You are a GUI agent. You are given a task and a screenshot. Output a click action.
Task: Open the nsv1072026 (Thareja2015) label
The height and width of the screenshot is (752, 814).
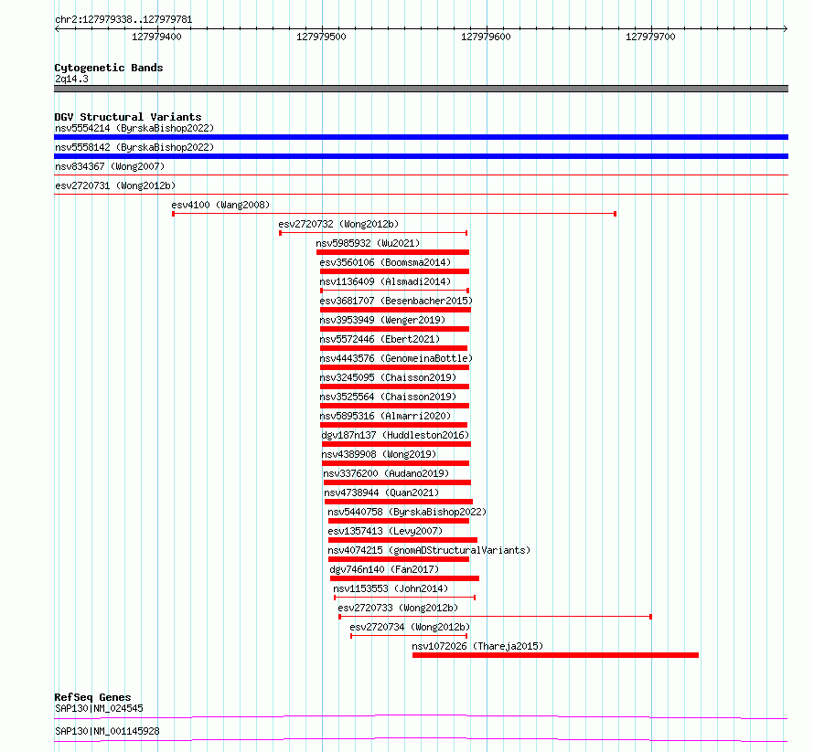(477, 646)
